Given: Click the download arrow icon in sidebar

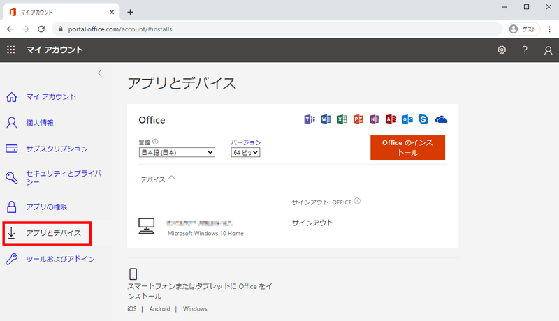Looking at the screenshot, I should [x=11, y=233].
